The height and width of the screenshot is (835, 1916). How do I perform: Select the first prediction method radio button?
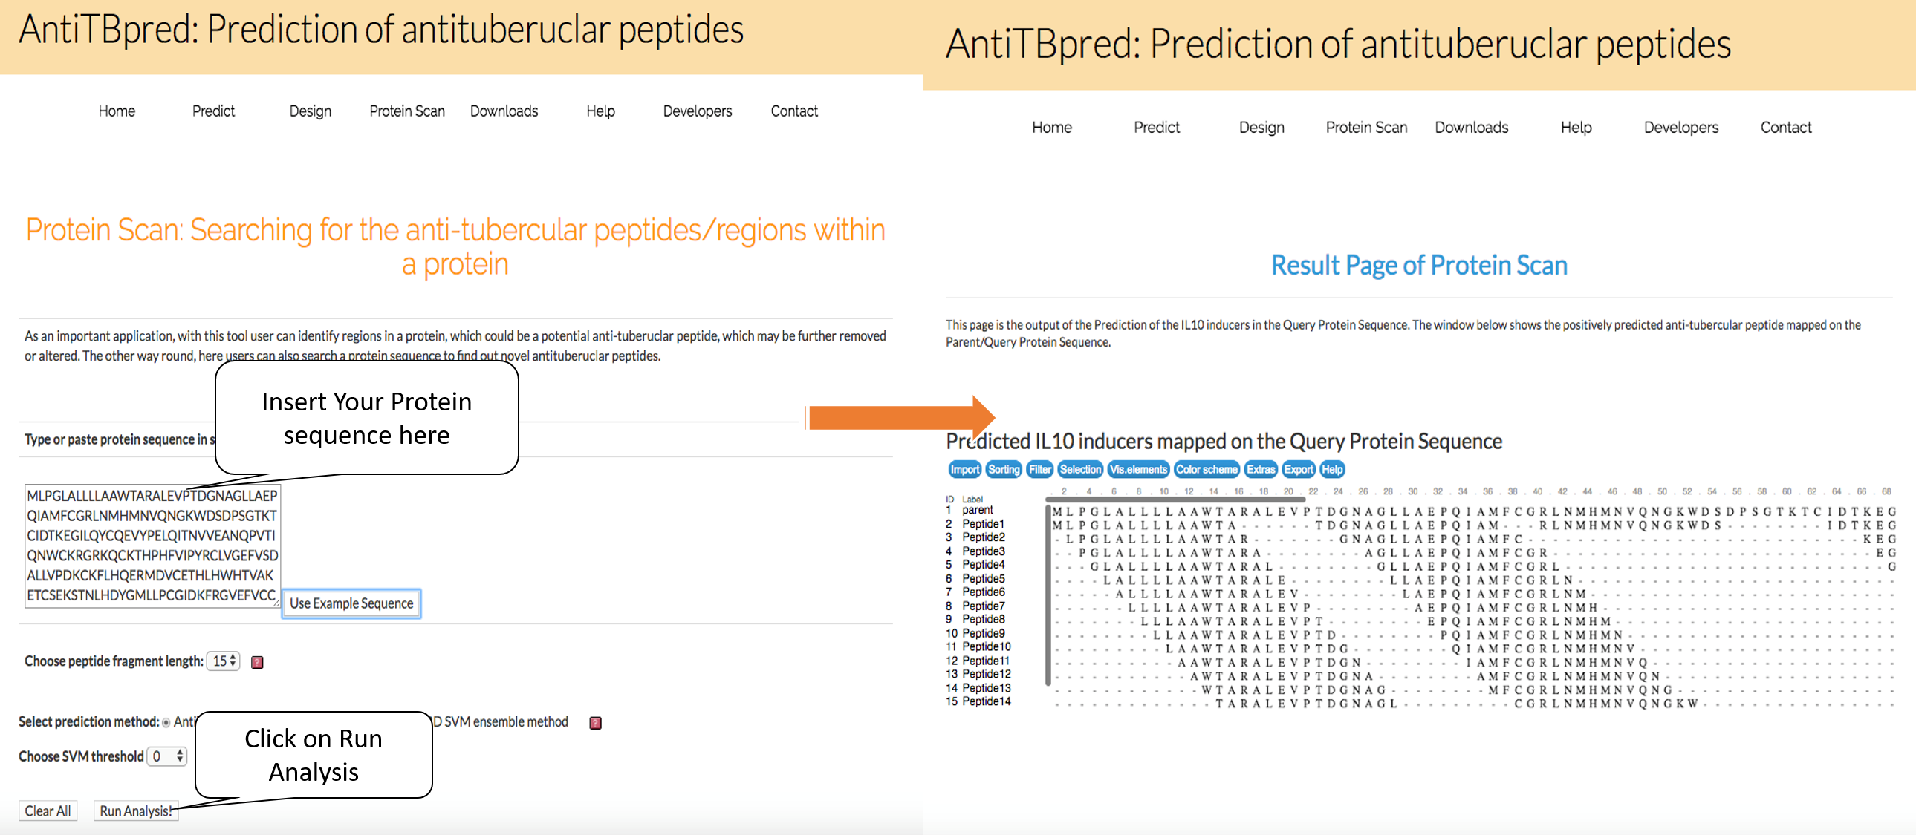click(x=166, y=722)
